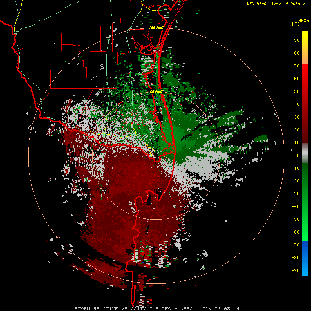Click the -80 value on velocity scale
Screen dimensions: 311x311
click(295, 258)
